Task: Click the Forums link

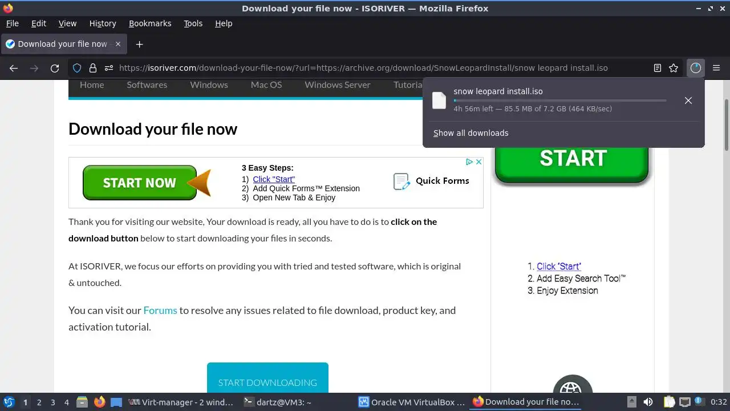Action: pyautogui.click(x=160, y=311)
